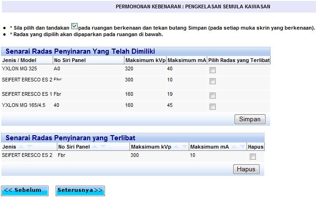The image size is (316, 199).
Task: Go back with the Sebelum button
Action: click(25, 190)
